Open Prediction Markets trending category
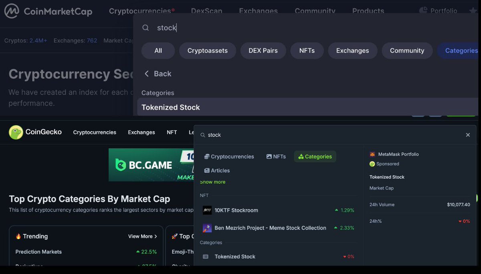The height and width of the screenshot is (274, 481). 38,252
